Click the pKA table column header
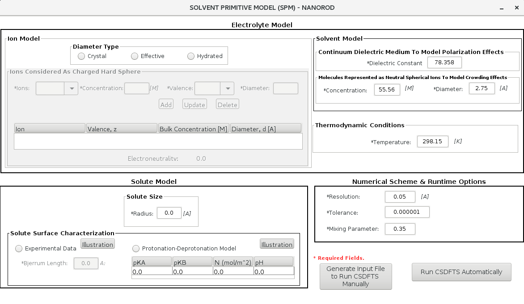Image resolution: width=524 pixels, height=304 pixels. (152, 262)
